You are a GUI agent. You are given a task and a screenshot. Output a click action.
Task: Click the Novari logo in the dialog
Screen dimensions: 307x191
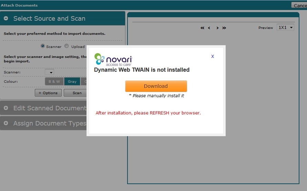[x=113, y=59]
